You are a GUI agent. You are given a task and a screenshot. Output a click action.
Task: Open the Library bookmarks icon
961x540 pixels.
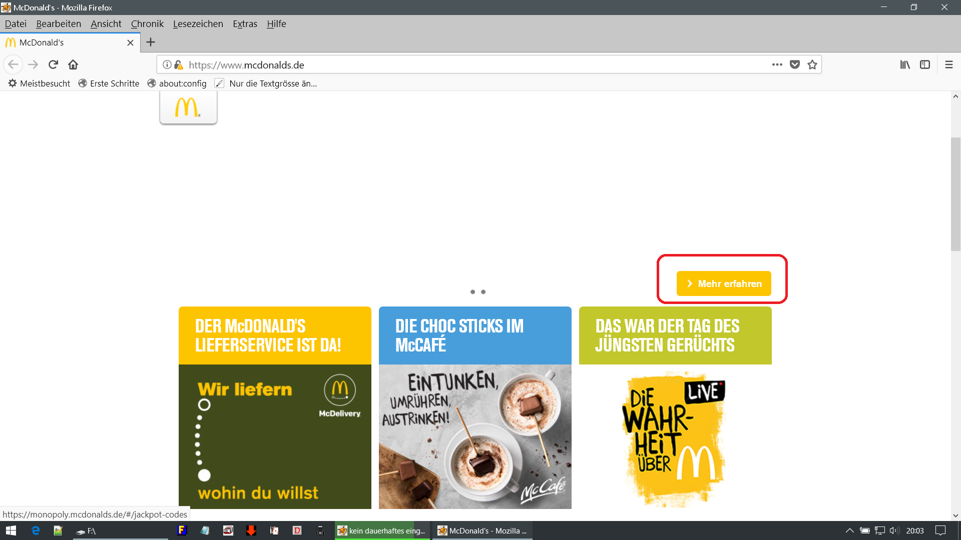905,64
